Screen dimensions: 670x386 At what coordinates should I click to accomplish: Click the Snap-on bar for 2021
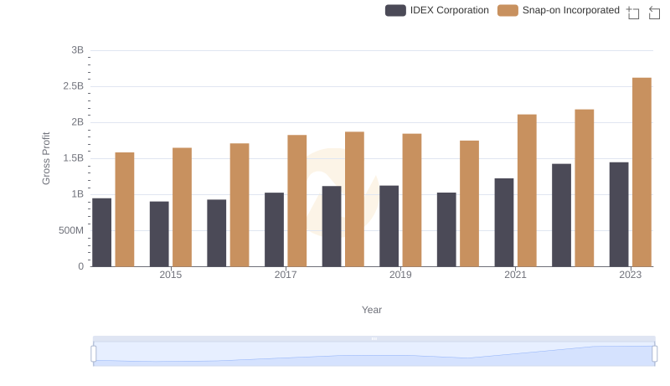pos(527,190)
